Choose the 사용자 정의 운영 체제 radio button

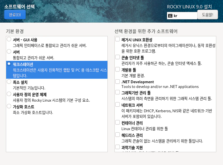click(x=9, y=94)
